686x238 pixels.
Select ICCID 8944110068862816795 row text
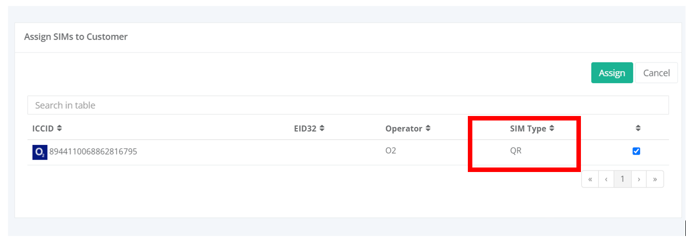click(x=93, y=152)
